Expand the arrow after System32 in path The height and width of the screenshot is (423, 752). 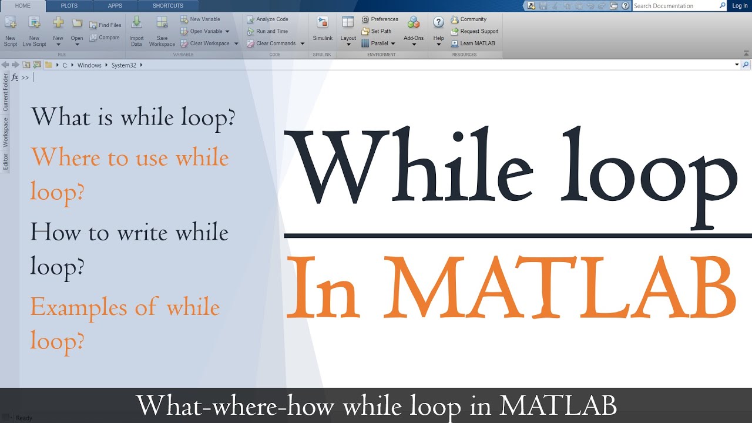pyautogui.click(x=141, y=65)
